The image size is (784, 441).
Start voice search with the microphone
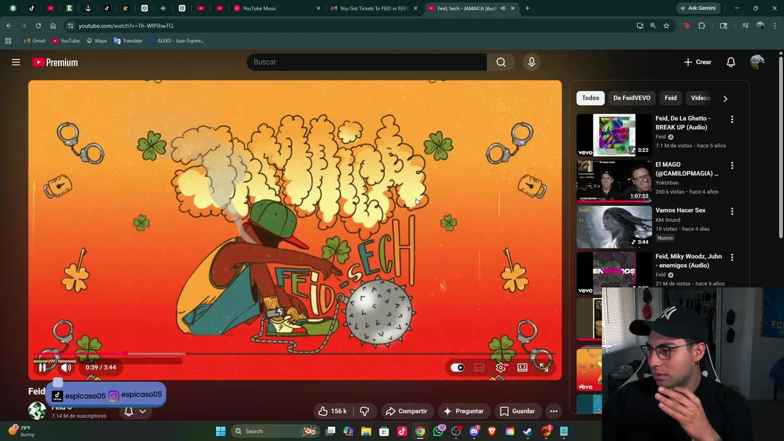click(532, 62)
